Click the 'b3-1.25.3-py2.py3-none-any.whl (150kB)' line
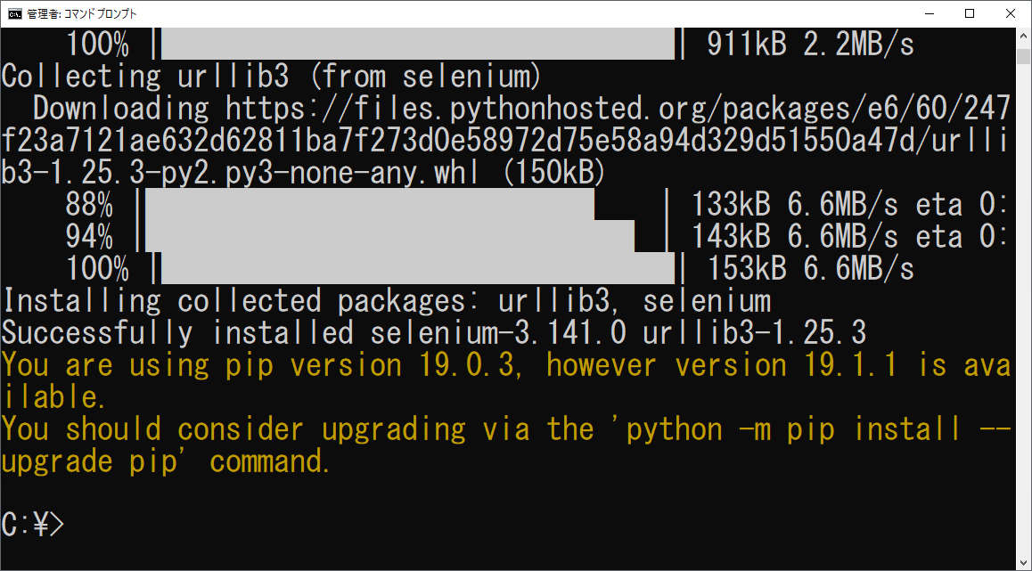This screenshot has height=571, width=1032. (303, 173)
